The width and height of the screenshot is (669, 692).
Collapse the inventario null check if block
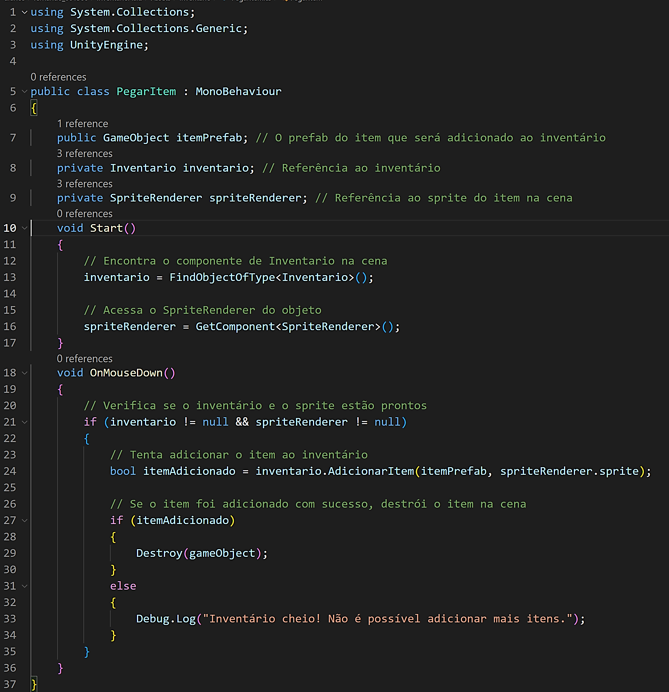coord(24,422)
